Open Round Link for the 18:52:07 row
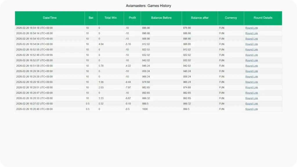Image resolution: width=297 pixels, height=167 pixels. (x=251, y=60)
